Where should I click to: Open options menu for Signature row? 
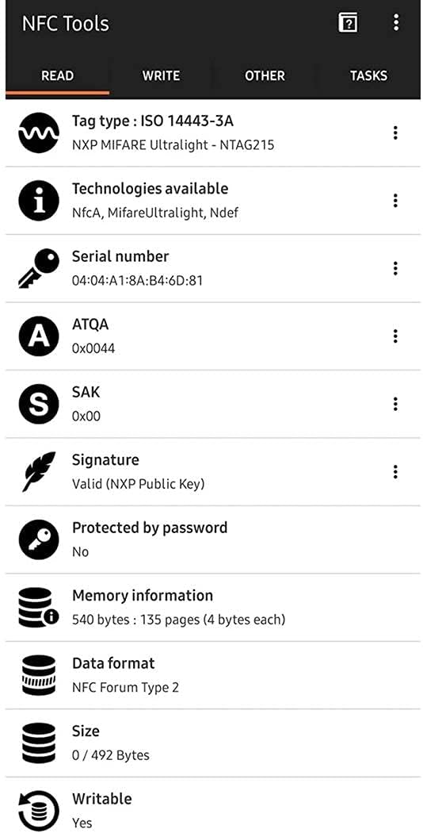pos(395,472)
